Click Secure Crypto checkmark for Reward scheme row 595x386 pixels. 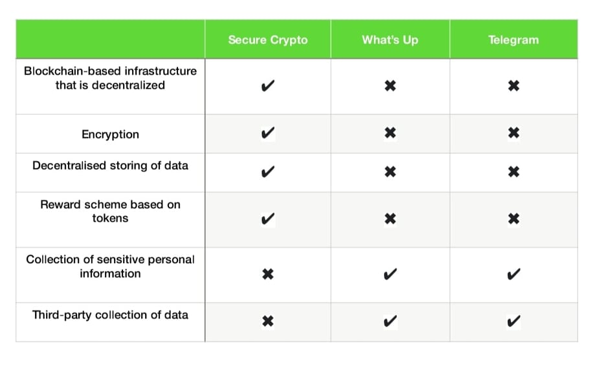click(x=267, y=219)
